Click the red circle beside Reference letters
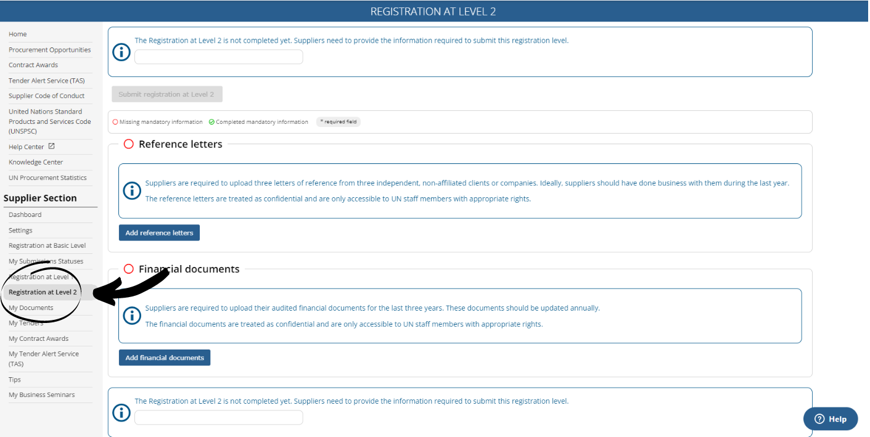Image resolution: width=870 pixels, height=437 pixels. click(x=128, y=144)
